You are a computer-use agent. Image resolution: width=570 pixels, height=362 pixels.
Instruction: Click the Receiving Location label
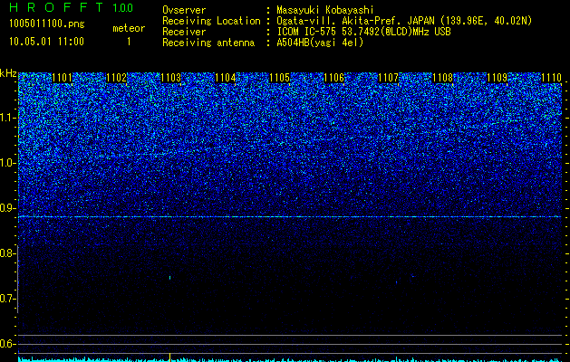click(x=211, y=21)
